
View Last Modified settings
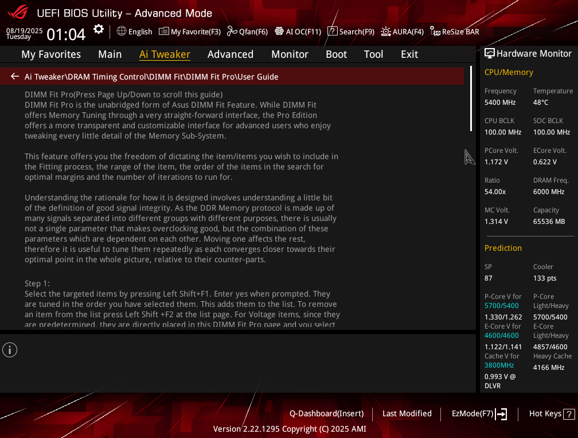[x=407, y=413]
